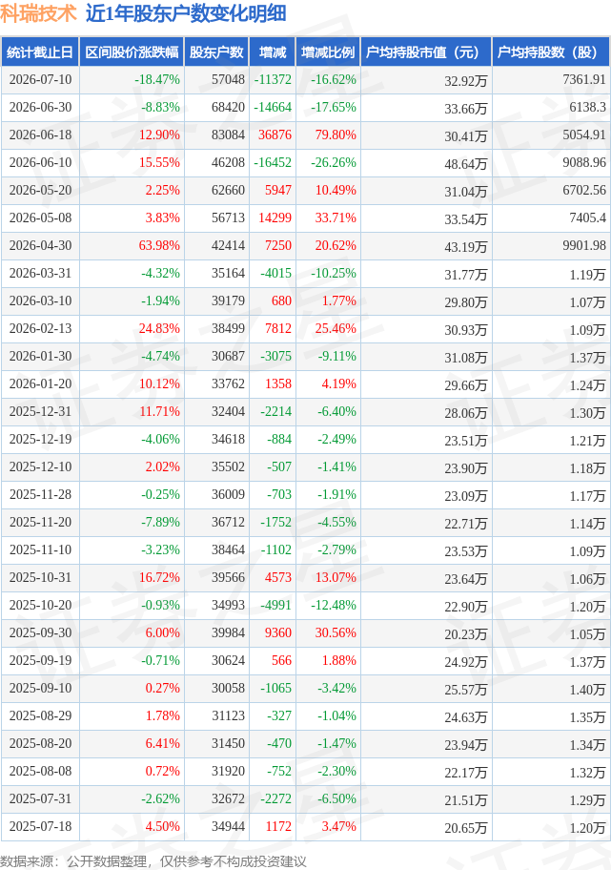Click the 79.80% change ratio cell
611x870 pixels.
328,135
